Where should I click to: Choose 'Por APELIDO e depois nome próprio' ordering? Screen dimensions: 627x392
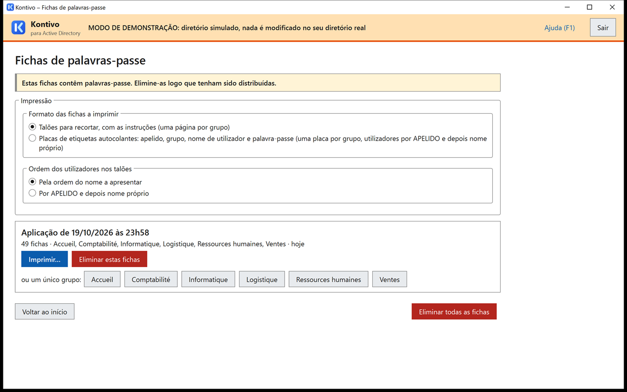pyautogui.click(x=89, y=193)
